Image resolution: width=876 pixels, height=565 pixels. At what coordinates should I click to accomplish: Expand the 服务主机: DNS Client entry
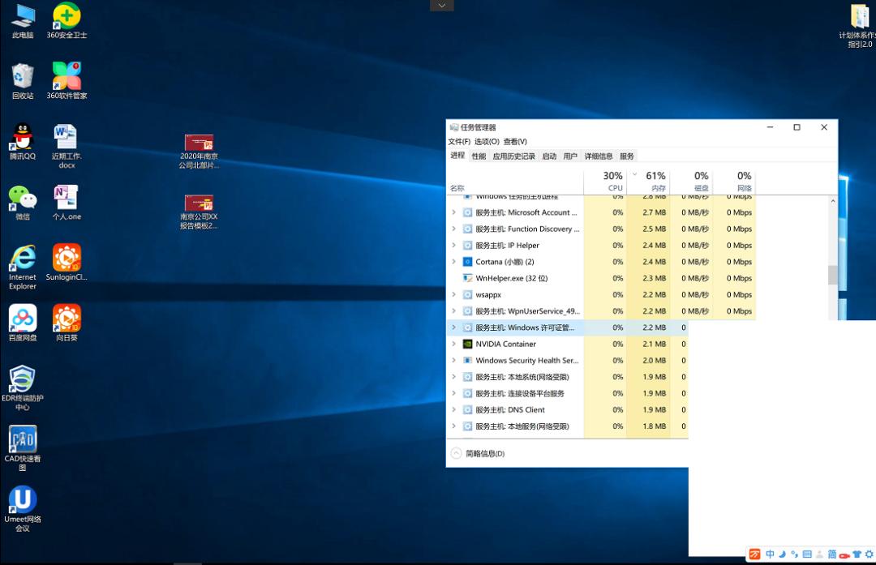(x=454, y=409)
